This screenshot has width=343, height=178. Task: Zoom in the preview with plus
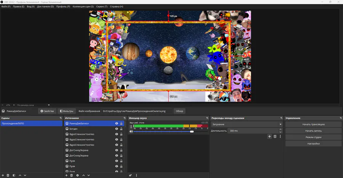[x=14, y=105]
